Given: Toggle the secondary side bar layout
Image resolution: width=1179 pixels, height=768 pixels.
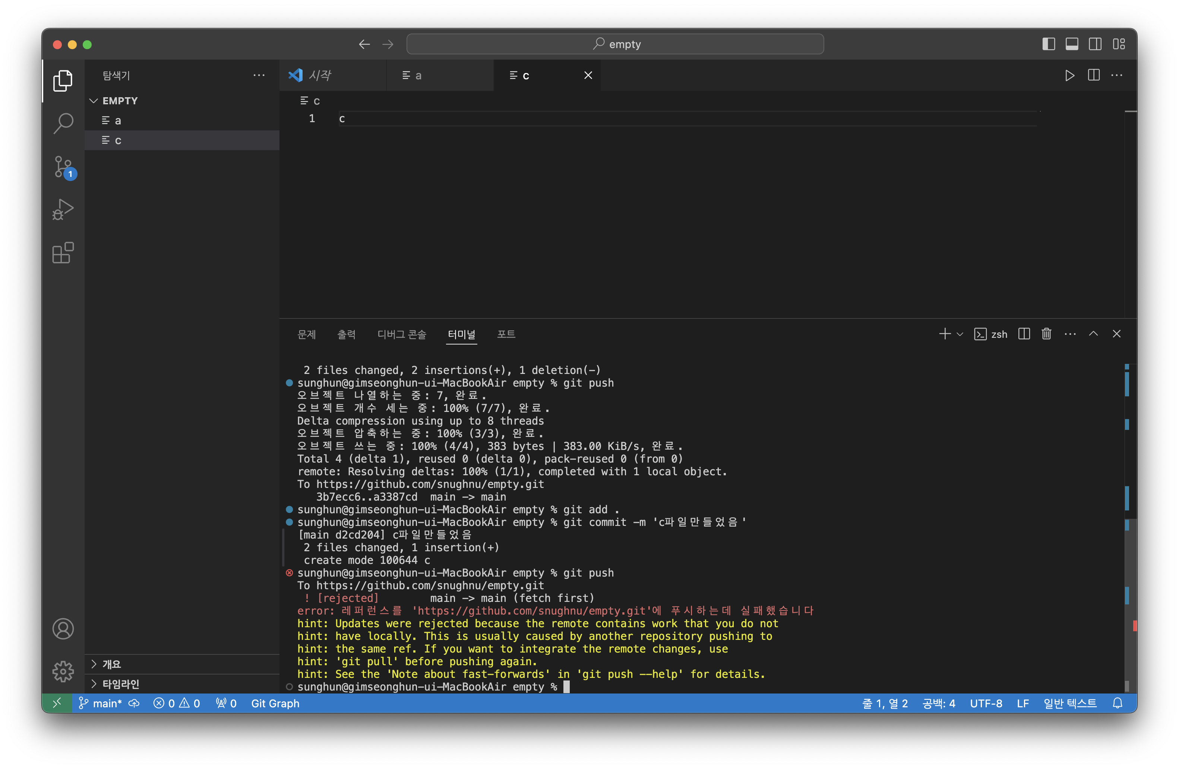Looking at the screenshot, I should [1095, 44].
